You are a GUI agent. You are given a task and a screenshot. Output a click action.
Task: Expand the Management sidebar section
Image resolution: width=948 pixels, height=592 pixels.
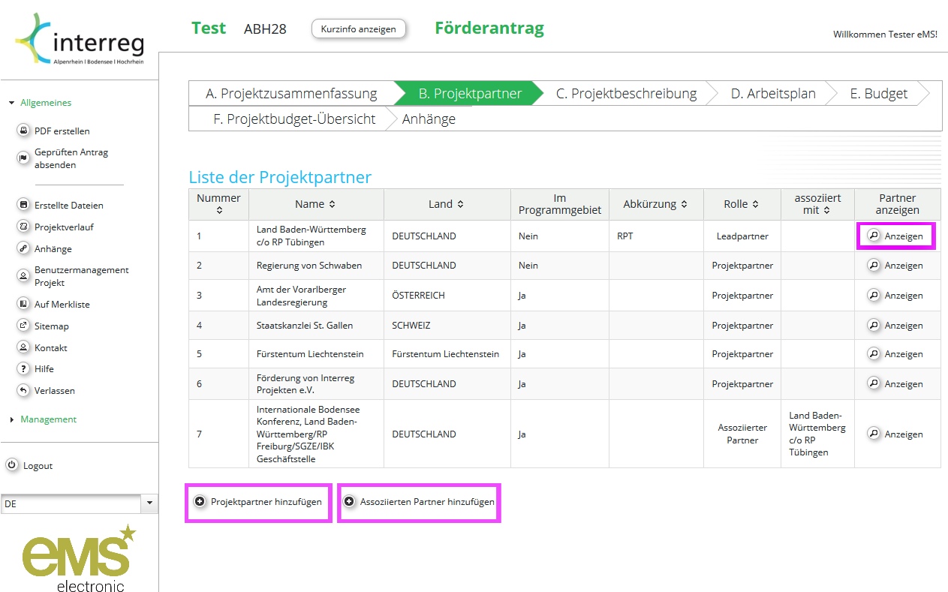click(12, 419)
